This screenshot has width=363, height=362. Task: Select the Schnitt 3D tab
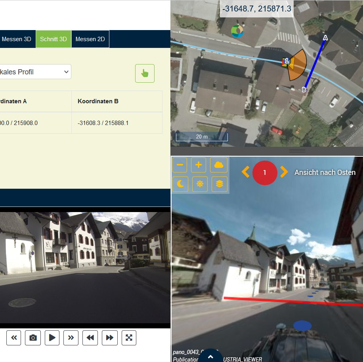53,39
